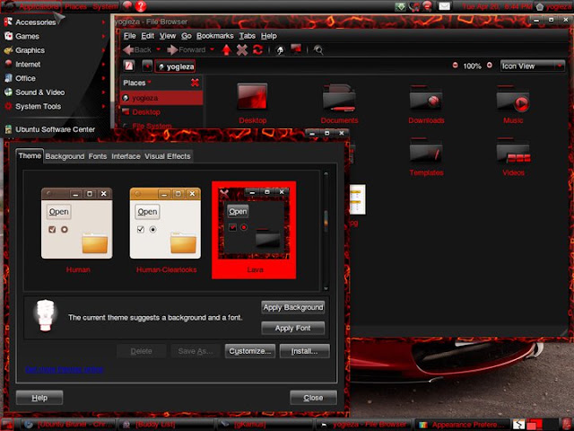This screenshot has width=574, height=431.
Task: Click the Get more themes online link
Action: tap(65, 369)
